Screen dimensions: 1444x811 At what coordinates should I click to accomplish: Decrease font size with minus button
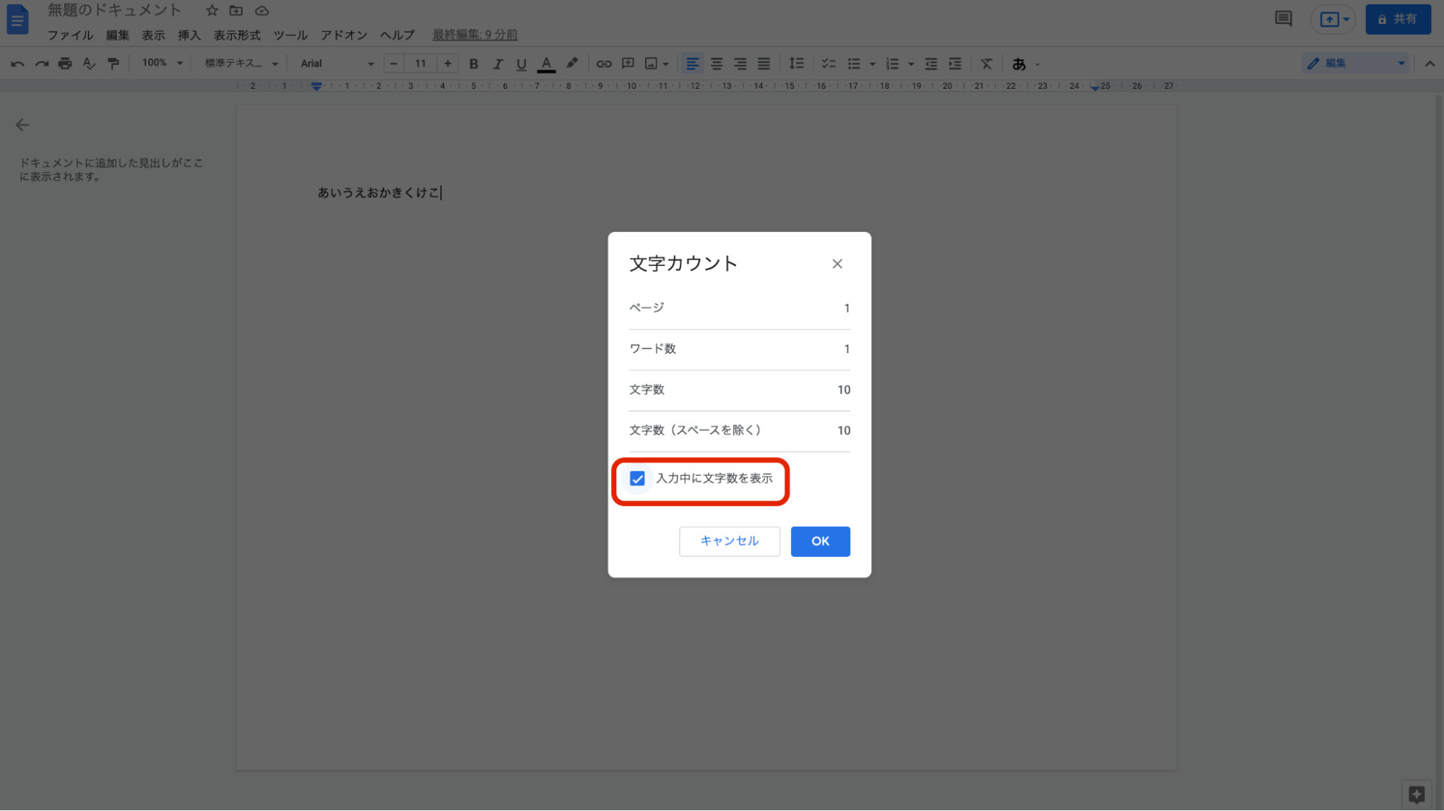393,64
